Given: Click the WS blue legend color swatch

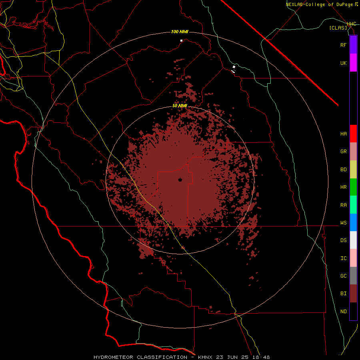Looking at the screenshot, I should [x=353, y=222].
